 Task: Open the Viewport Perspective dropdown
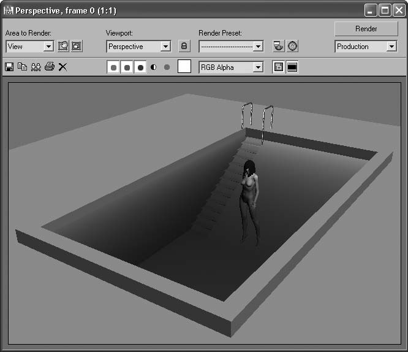pos(165,47)
